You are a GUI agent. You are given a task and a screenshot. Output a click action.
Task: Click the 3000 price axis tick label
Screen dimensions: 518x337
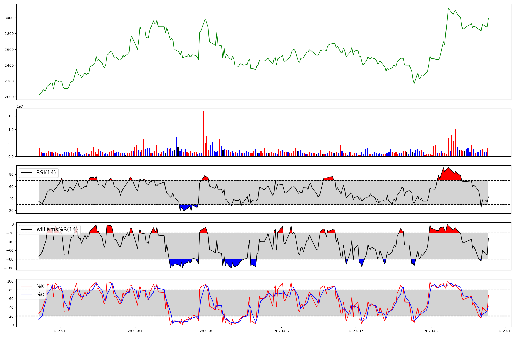click(x=9, y=18)
